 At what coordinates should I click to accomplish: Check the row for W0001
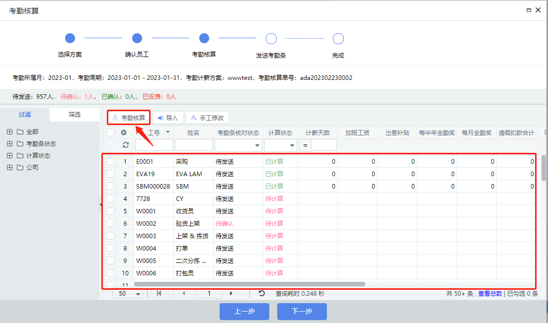tap(110, 211)
